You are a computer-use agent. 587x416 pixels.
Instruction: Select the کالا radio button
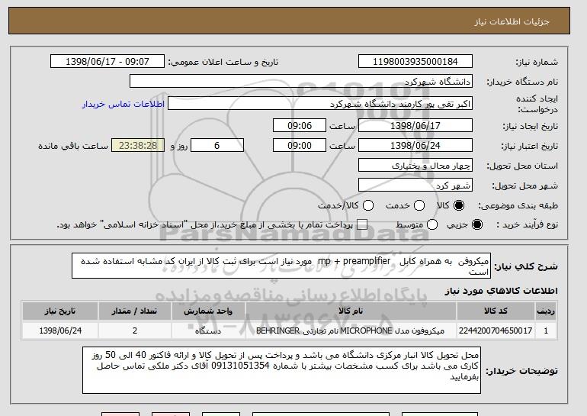click(459, 205)
